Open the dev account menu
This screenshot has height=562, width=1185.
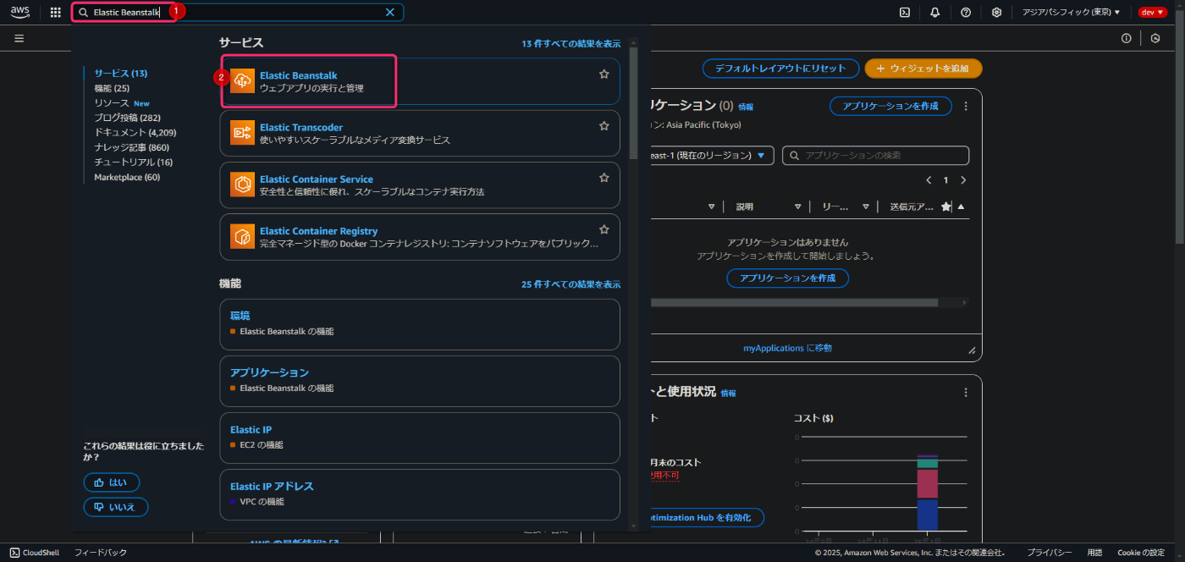[1152, 13]
